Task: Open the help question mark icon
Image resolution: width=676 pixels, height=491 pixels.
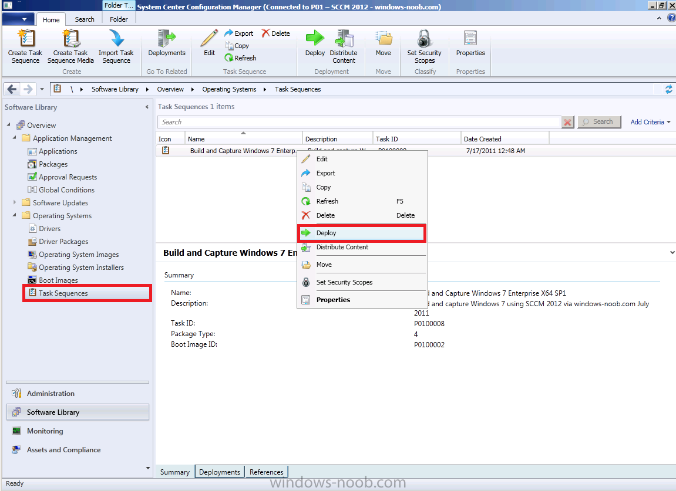Action: (671, 18)
